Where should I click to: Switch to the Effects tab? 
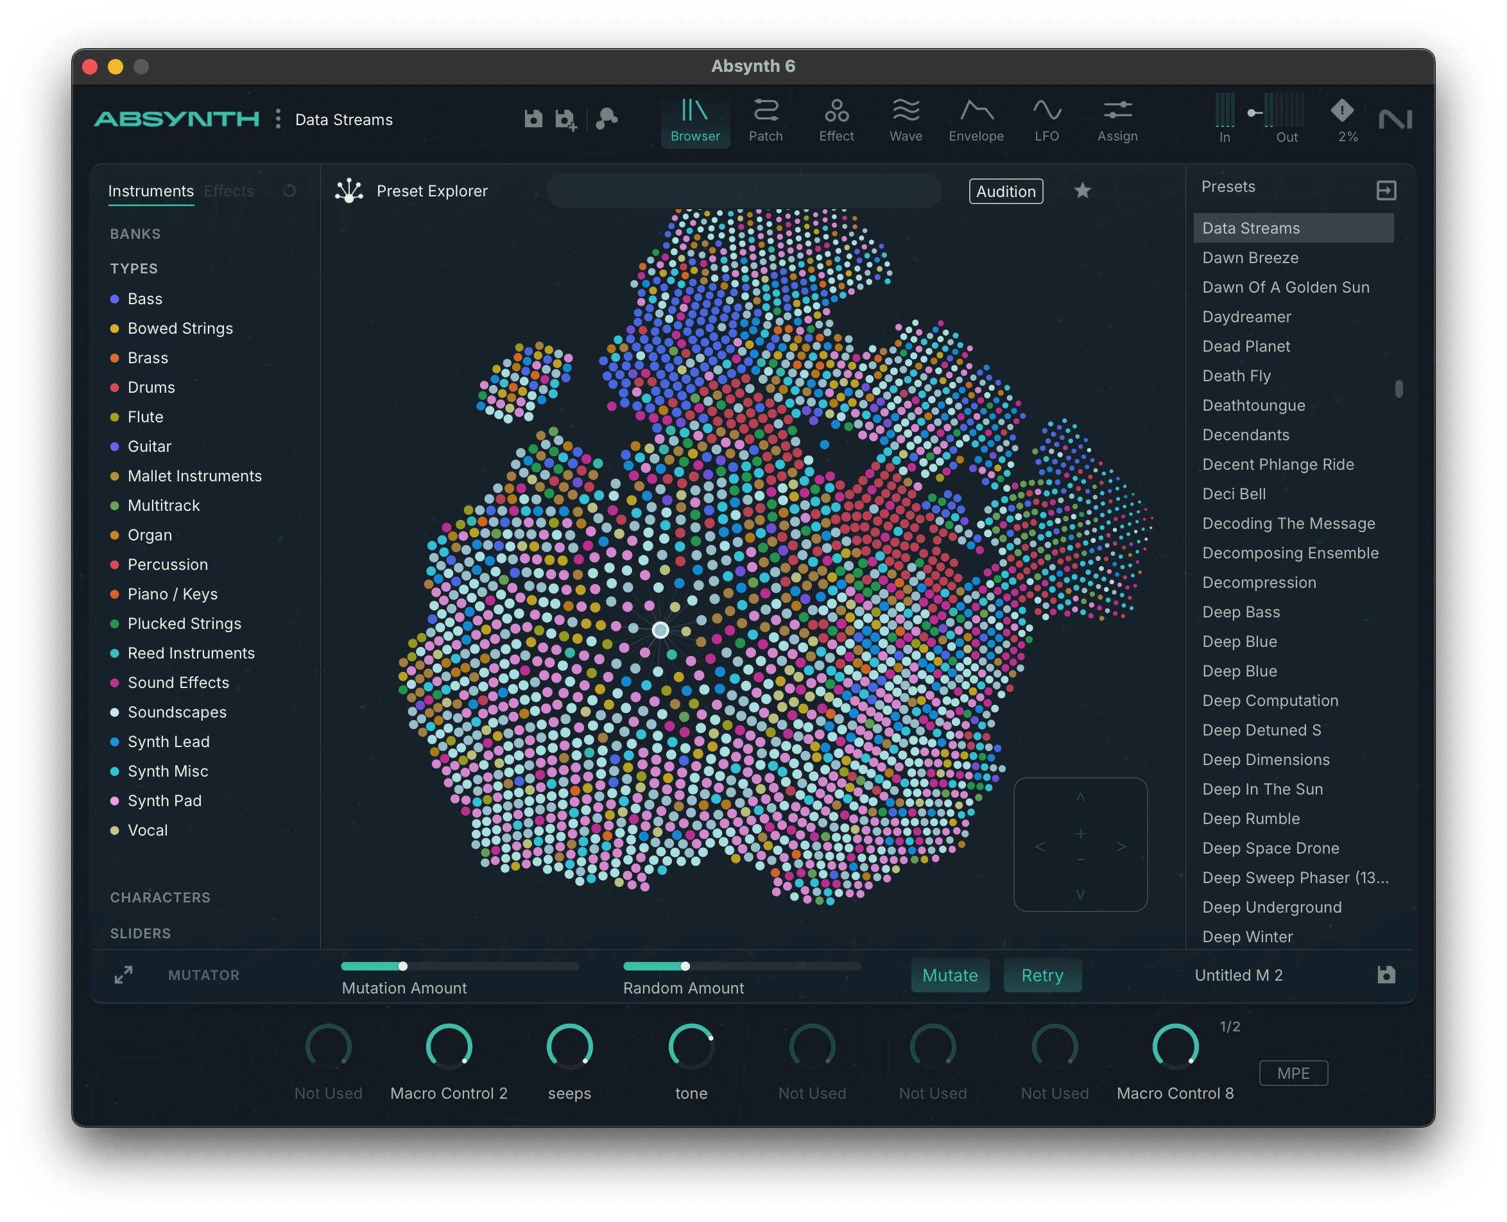[x=228, y=190]
